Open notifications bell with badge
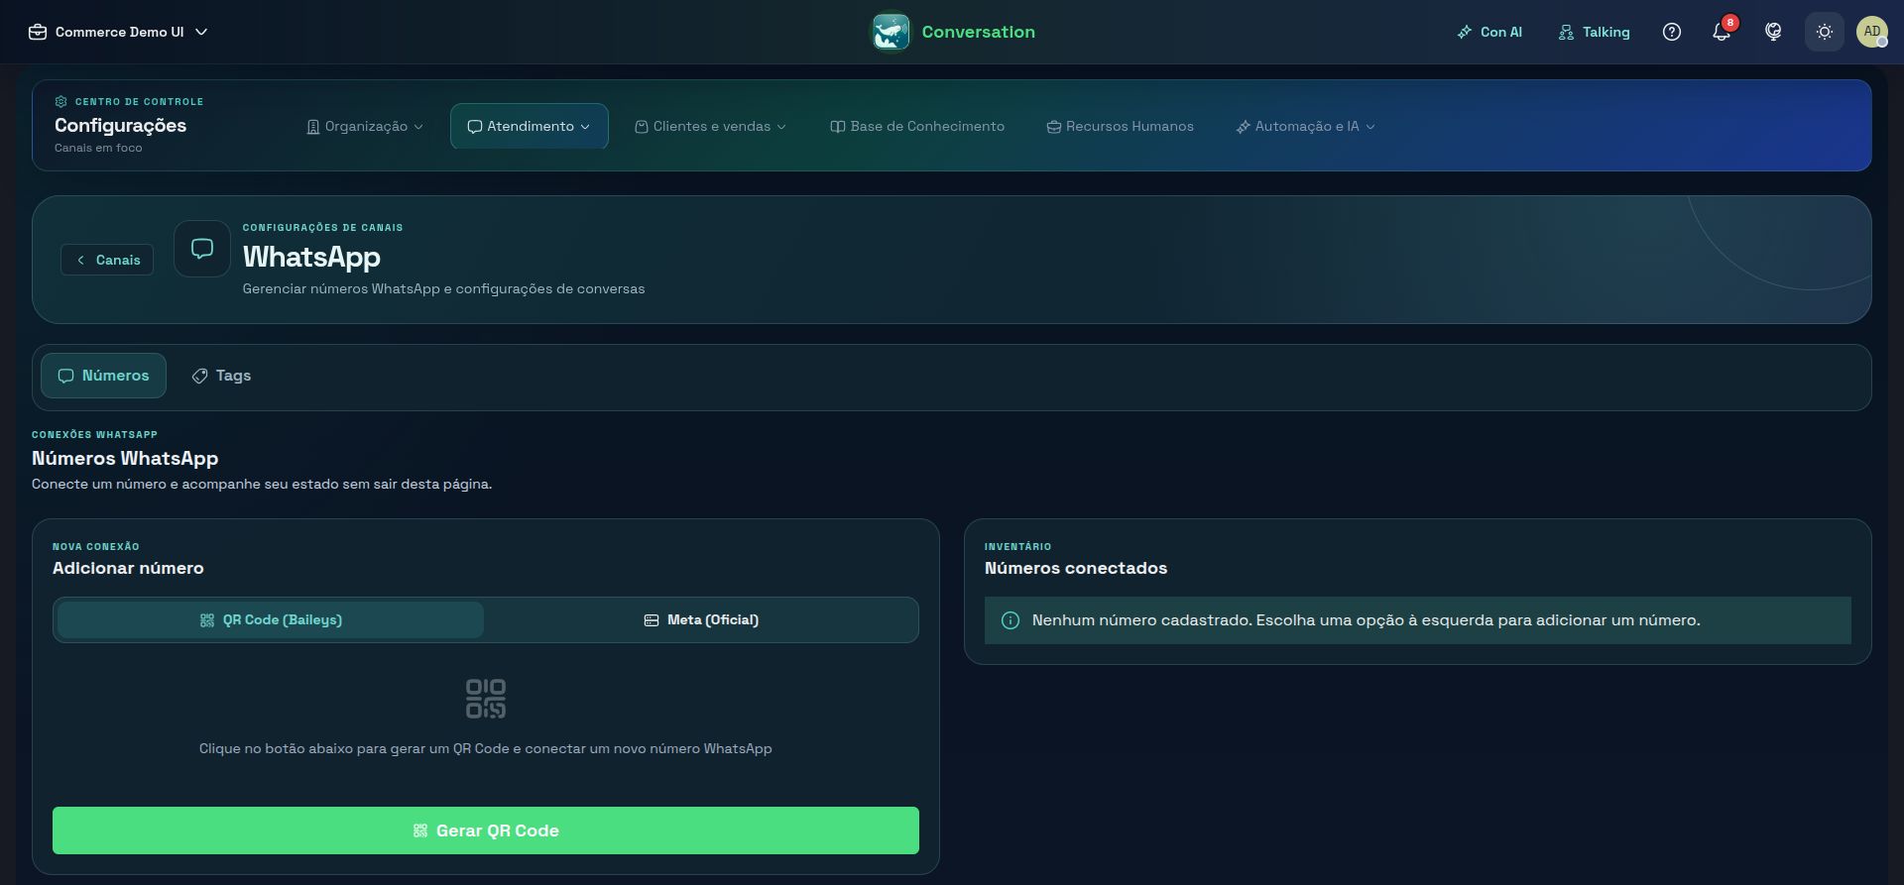Viewport: 1904px width, 885px height. coord(1723,32)
